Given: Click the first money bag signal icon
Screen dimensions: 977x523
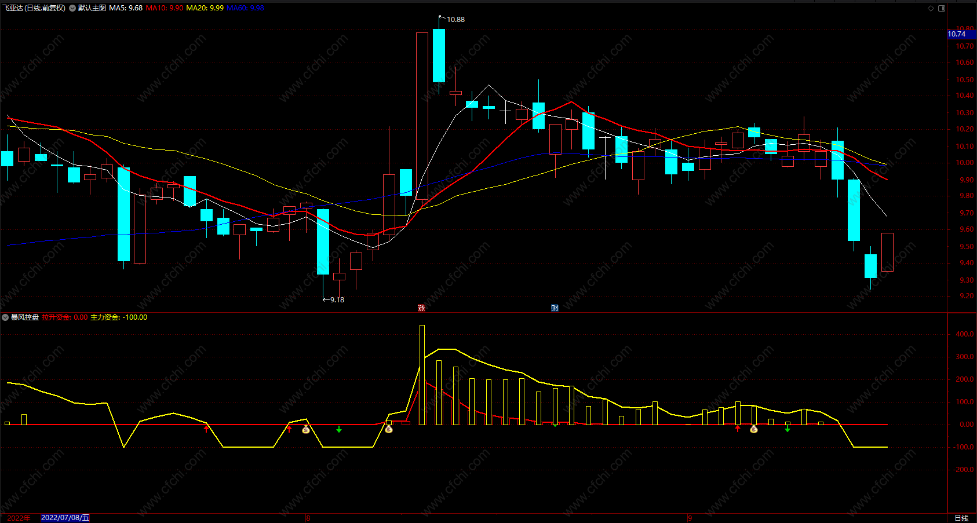Looking at the screenshot, I should pyautogui.click(x=306, y=429).
